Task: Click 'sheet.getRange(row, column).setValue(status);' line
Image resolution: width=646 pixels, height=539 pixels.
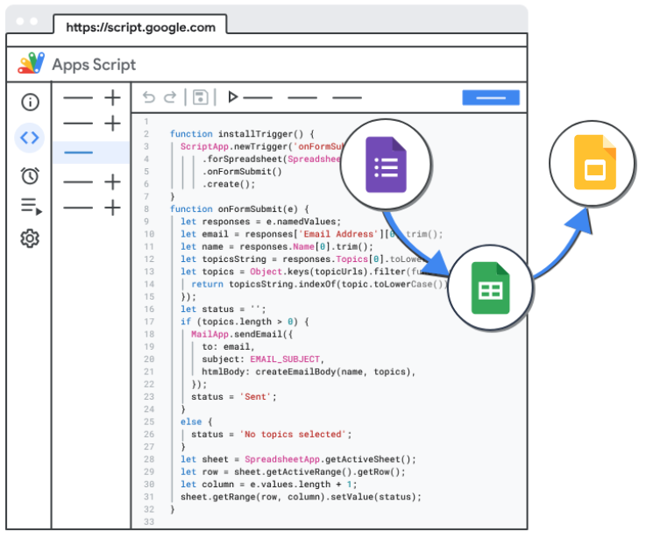Action: coord(302,497)
